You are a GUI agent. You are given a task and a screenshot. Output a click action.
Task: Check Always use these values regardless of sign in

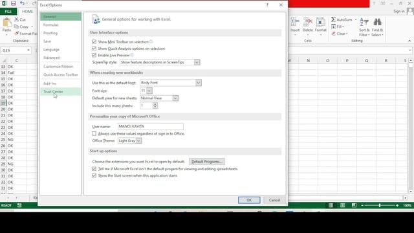coord(94,134)
